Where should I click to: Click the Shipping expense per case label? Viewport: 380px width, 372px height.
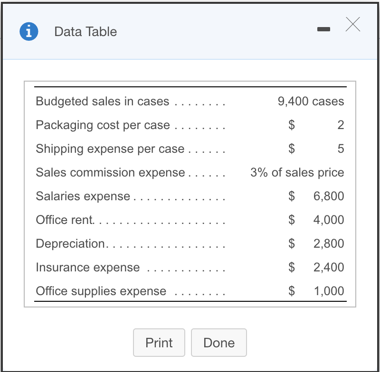pos(110,149)
